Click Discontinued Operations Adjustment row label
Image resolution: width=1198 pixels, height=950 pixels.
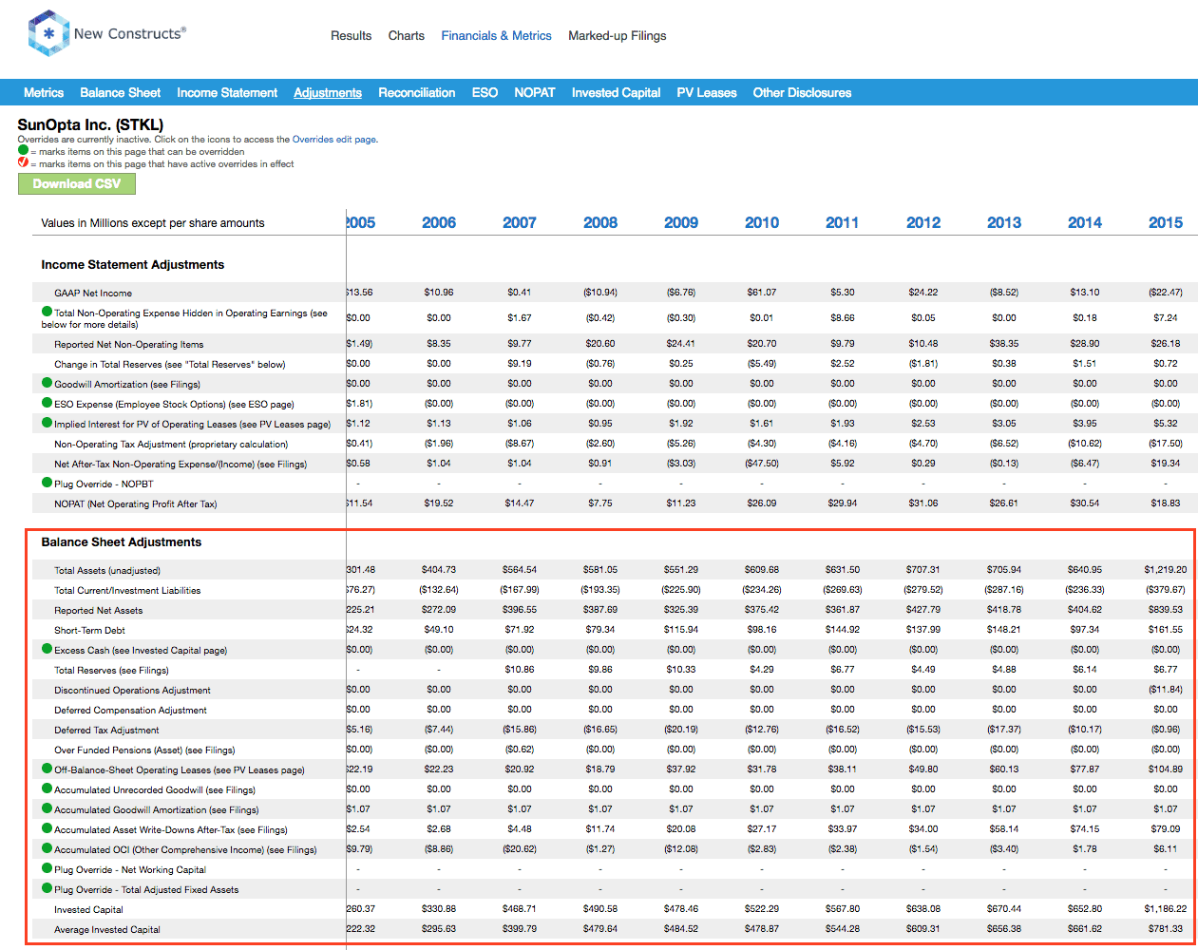coord(132,691)
